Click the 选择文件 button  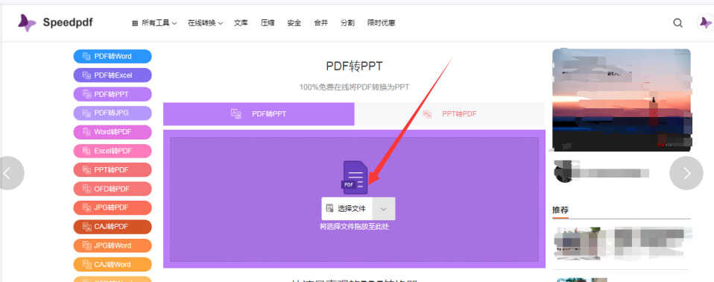tap(347, 209)
